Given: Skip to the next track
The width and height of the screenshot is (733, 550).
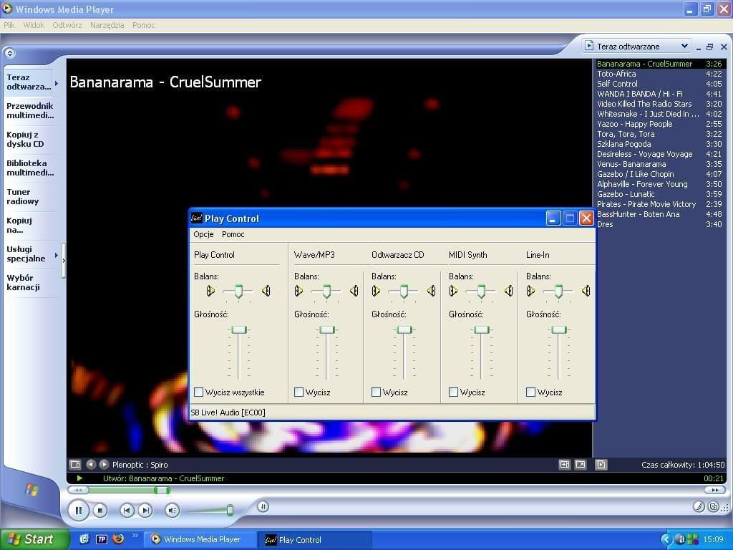Looking at the screenshot, I should point(145,510).
